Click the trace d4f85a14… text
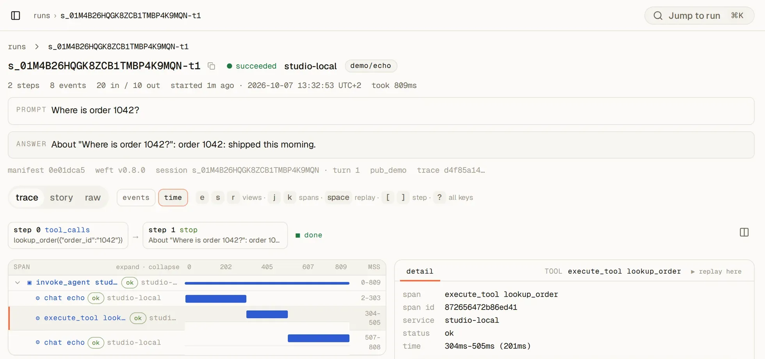The width and height of the screenshot is (765, 359). [x=451, y=170]
